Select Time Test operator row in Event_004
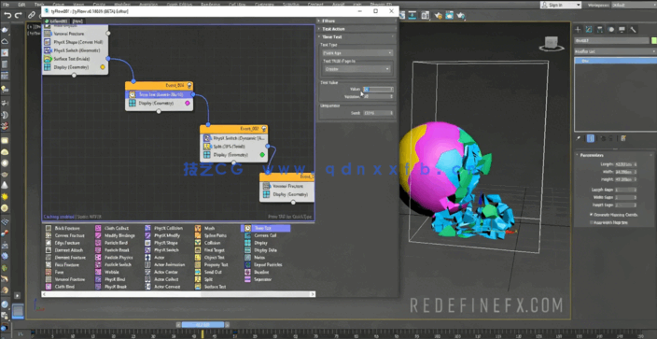The width and height of the screenshot is (657, 339). (x=159, y=94)
